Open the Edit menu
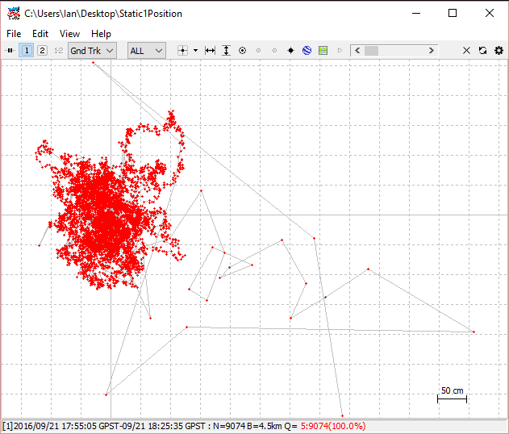This screenshot has height=434, width=509. 40,34
